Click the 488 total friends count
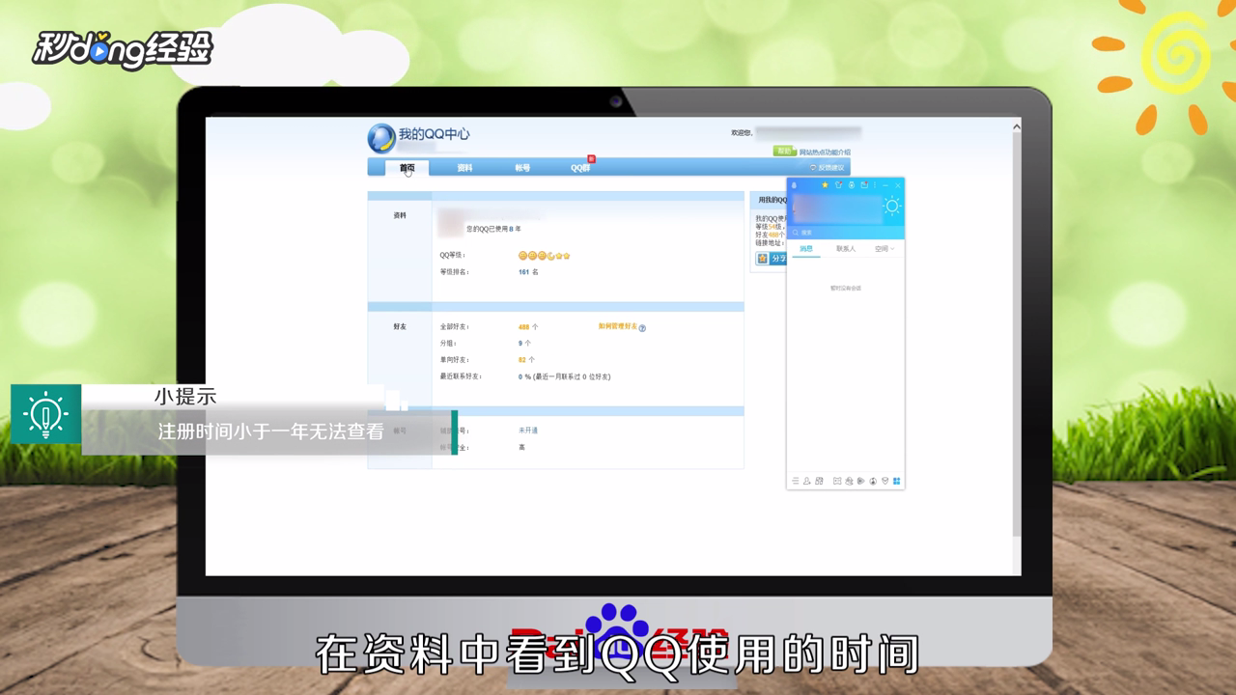The height and width of the screenshot is (695, 1236). click(524, 327)
